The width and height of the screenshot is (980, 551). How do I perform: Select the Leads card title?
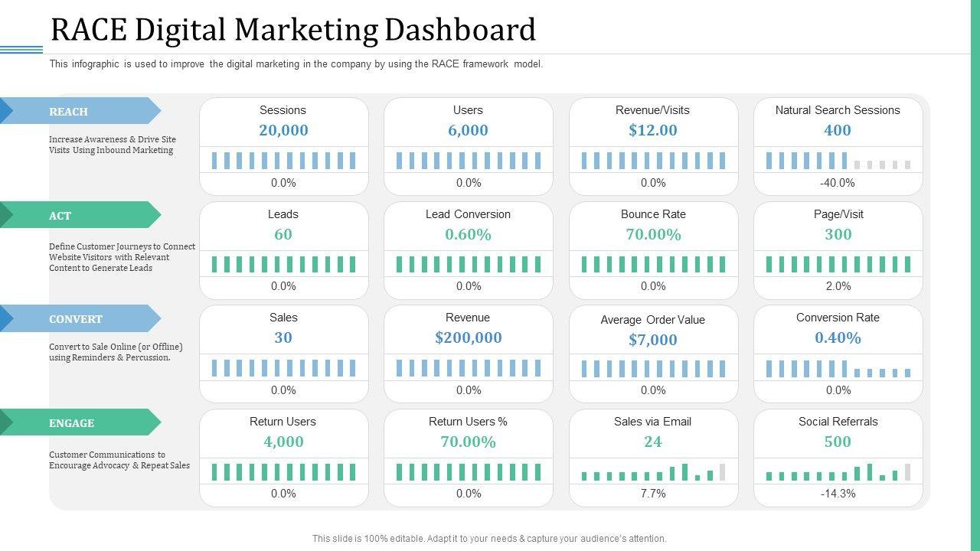coord(283,214)
